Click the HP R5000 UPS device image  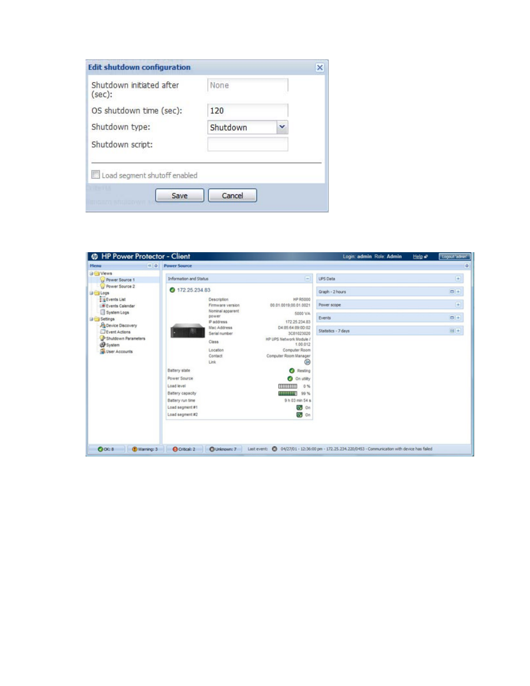click(x=188, y=331)
